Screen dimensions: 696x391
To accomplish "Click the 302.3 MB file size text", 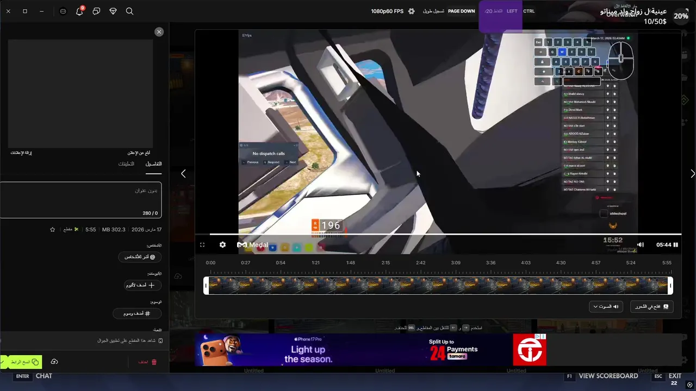I will [x=114, y=230].
